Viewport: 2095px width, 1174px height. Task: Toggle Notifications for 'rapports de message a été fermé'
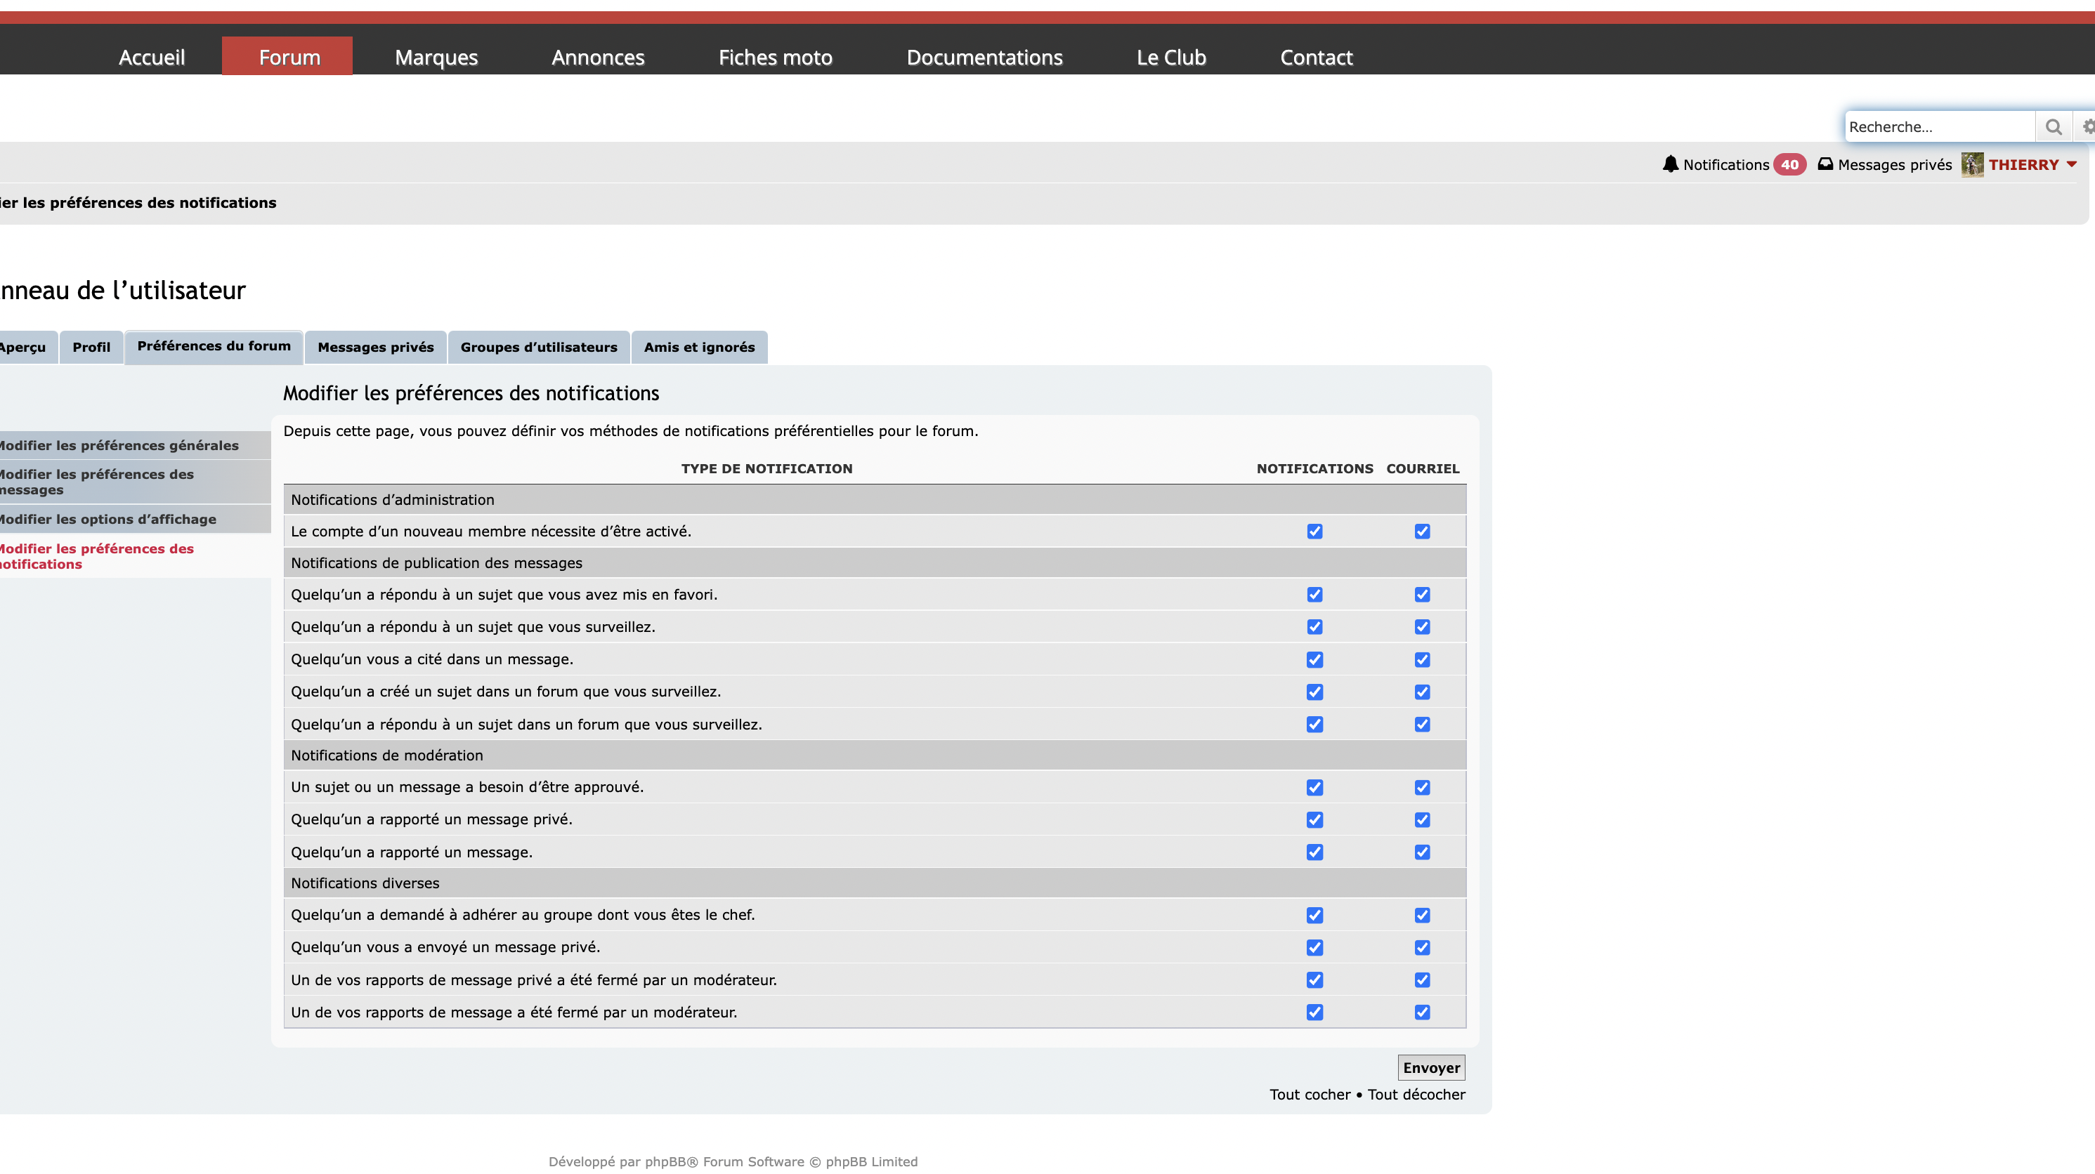tap(1314, 1013)
